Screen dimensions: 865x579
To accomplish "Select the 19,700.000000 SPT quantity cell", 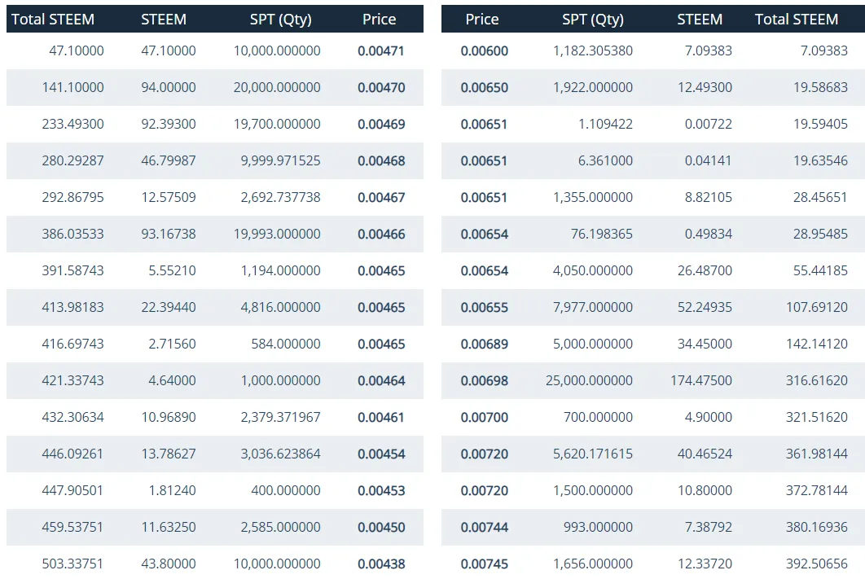I will [277, 124].
